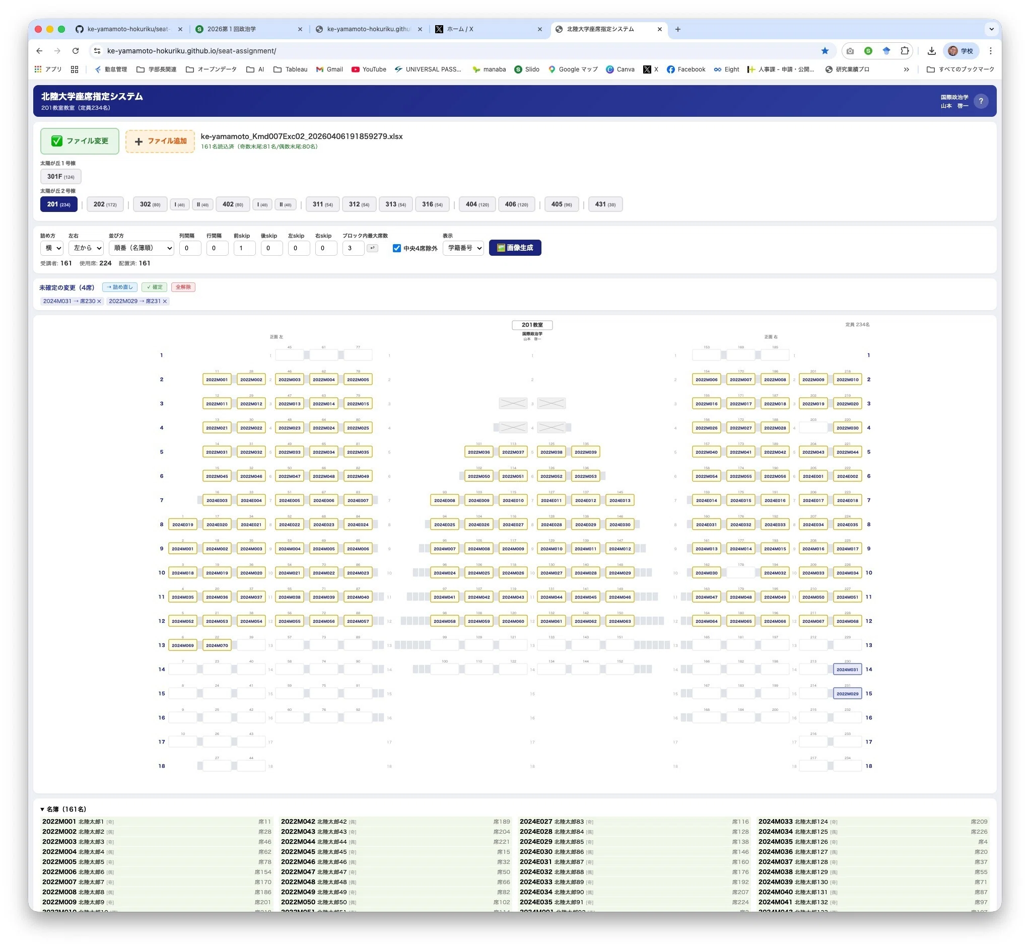Open the Chrome three-dot menu

(990, 51)
